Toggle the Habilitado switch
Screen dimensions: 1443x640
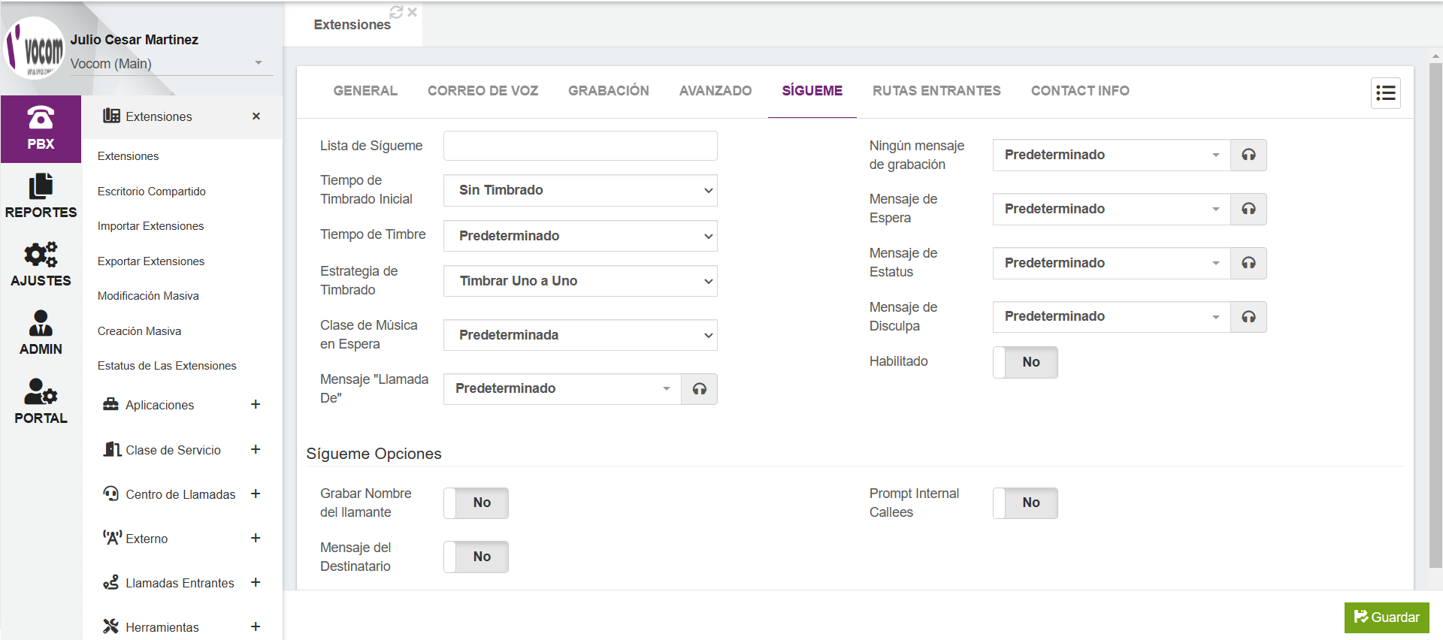point(1025,362)
